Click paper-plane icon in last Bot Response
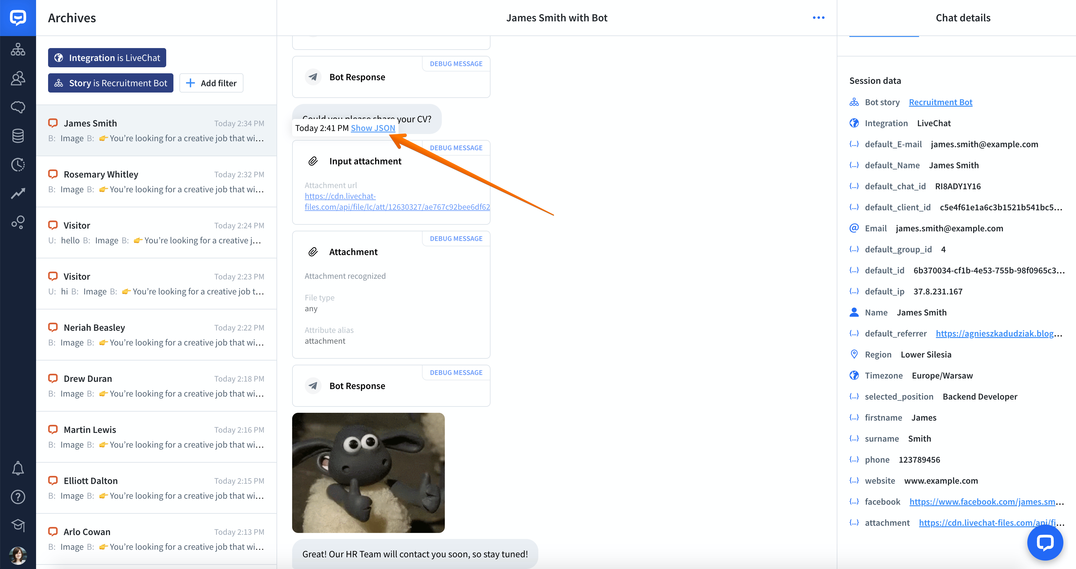 click(x=313, y=386)
